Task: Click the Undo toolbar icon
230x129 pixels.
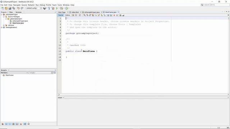Action: coord(18,8)
